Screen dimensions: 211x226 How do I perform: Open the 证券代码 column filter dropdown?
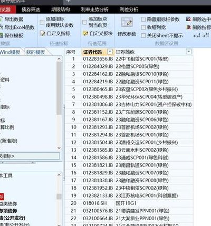110,52
